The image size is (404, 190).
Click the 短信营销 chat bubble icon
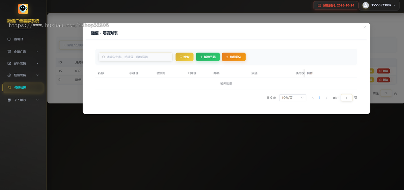9,75
